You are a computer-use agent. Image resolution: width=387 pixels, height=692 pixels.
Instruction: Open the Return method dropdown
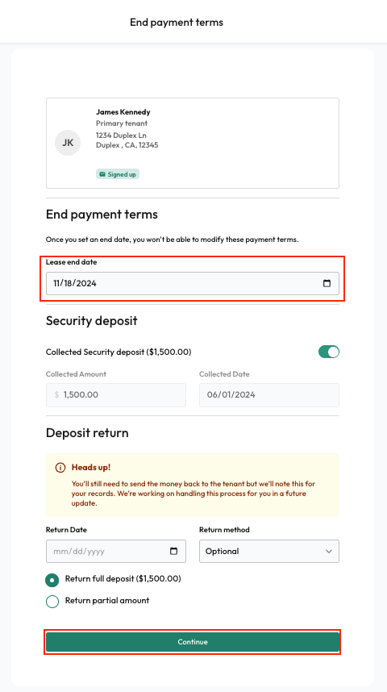(269, 551)
